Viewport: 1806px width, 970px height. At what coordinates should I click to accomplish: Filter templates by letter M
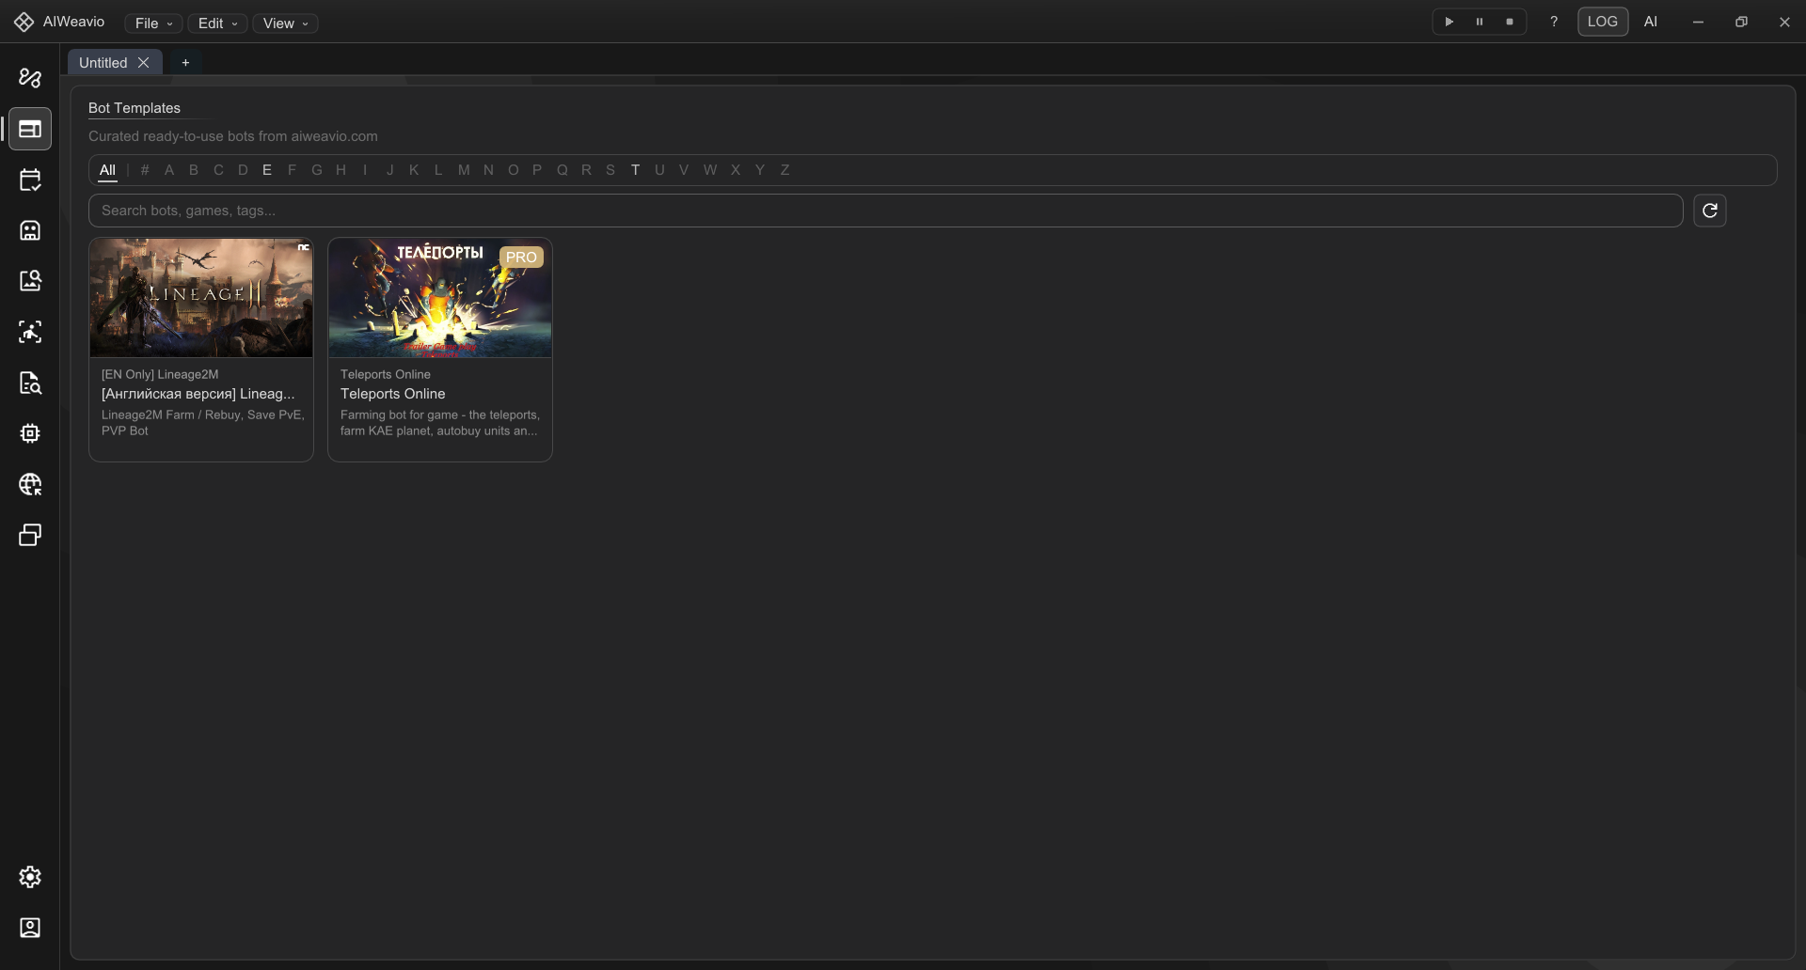(x=464, y=170)
